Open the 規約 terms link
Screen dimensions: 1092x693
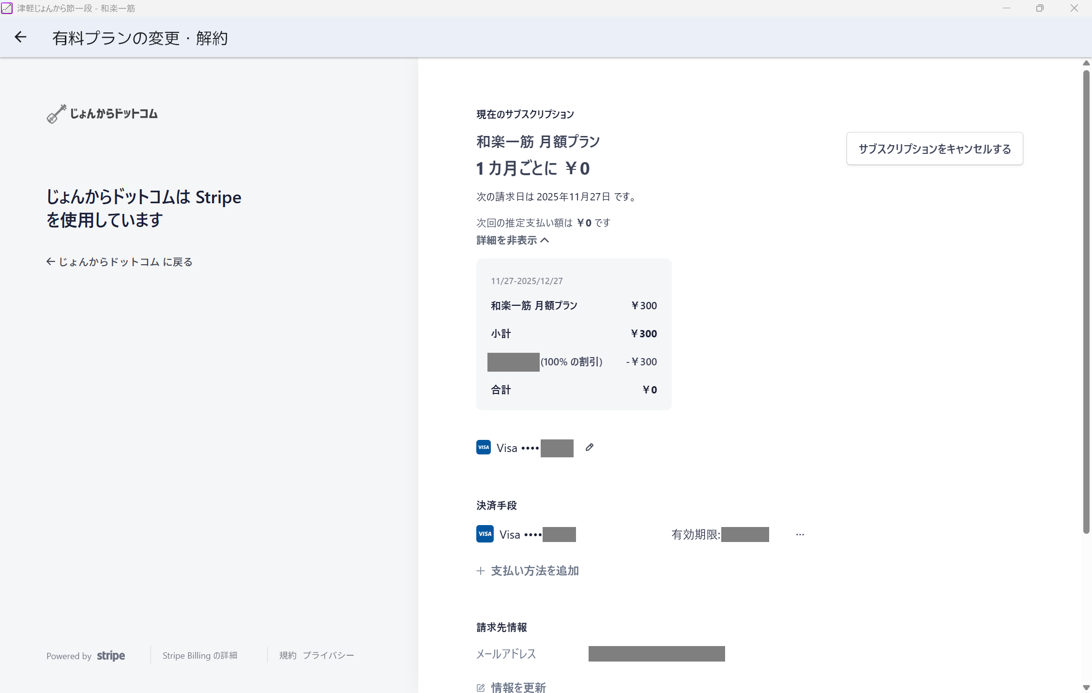[288, 655]
